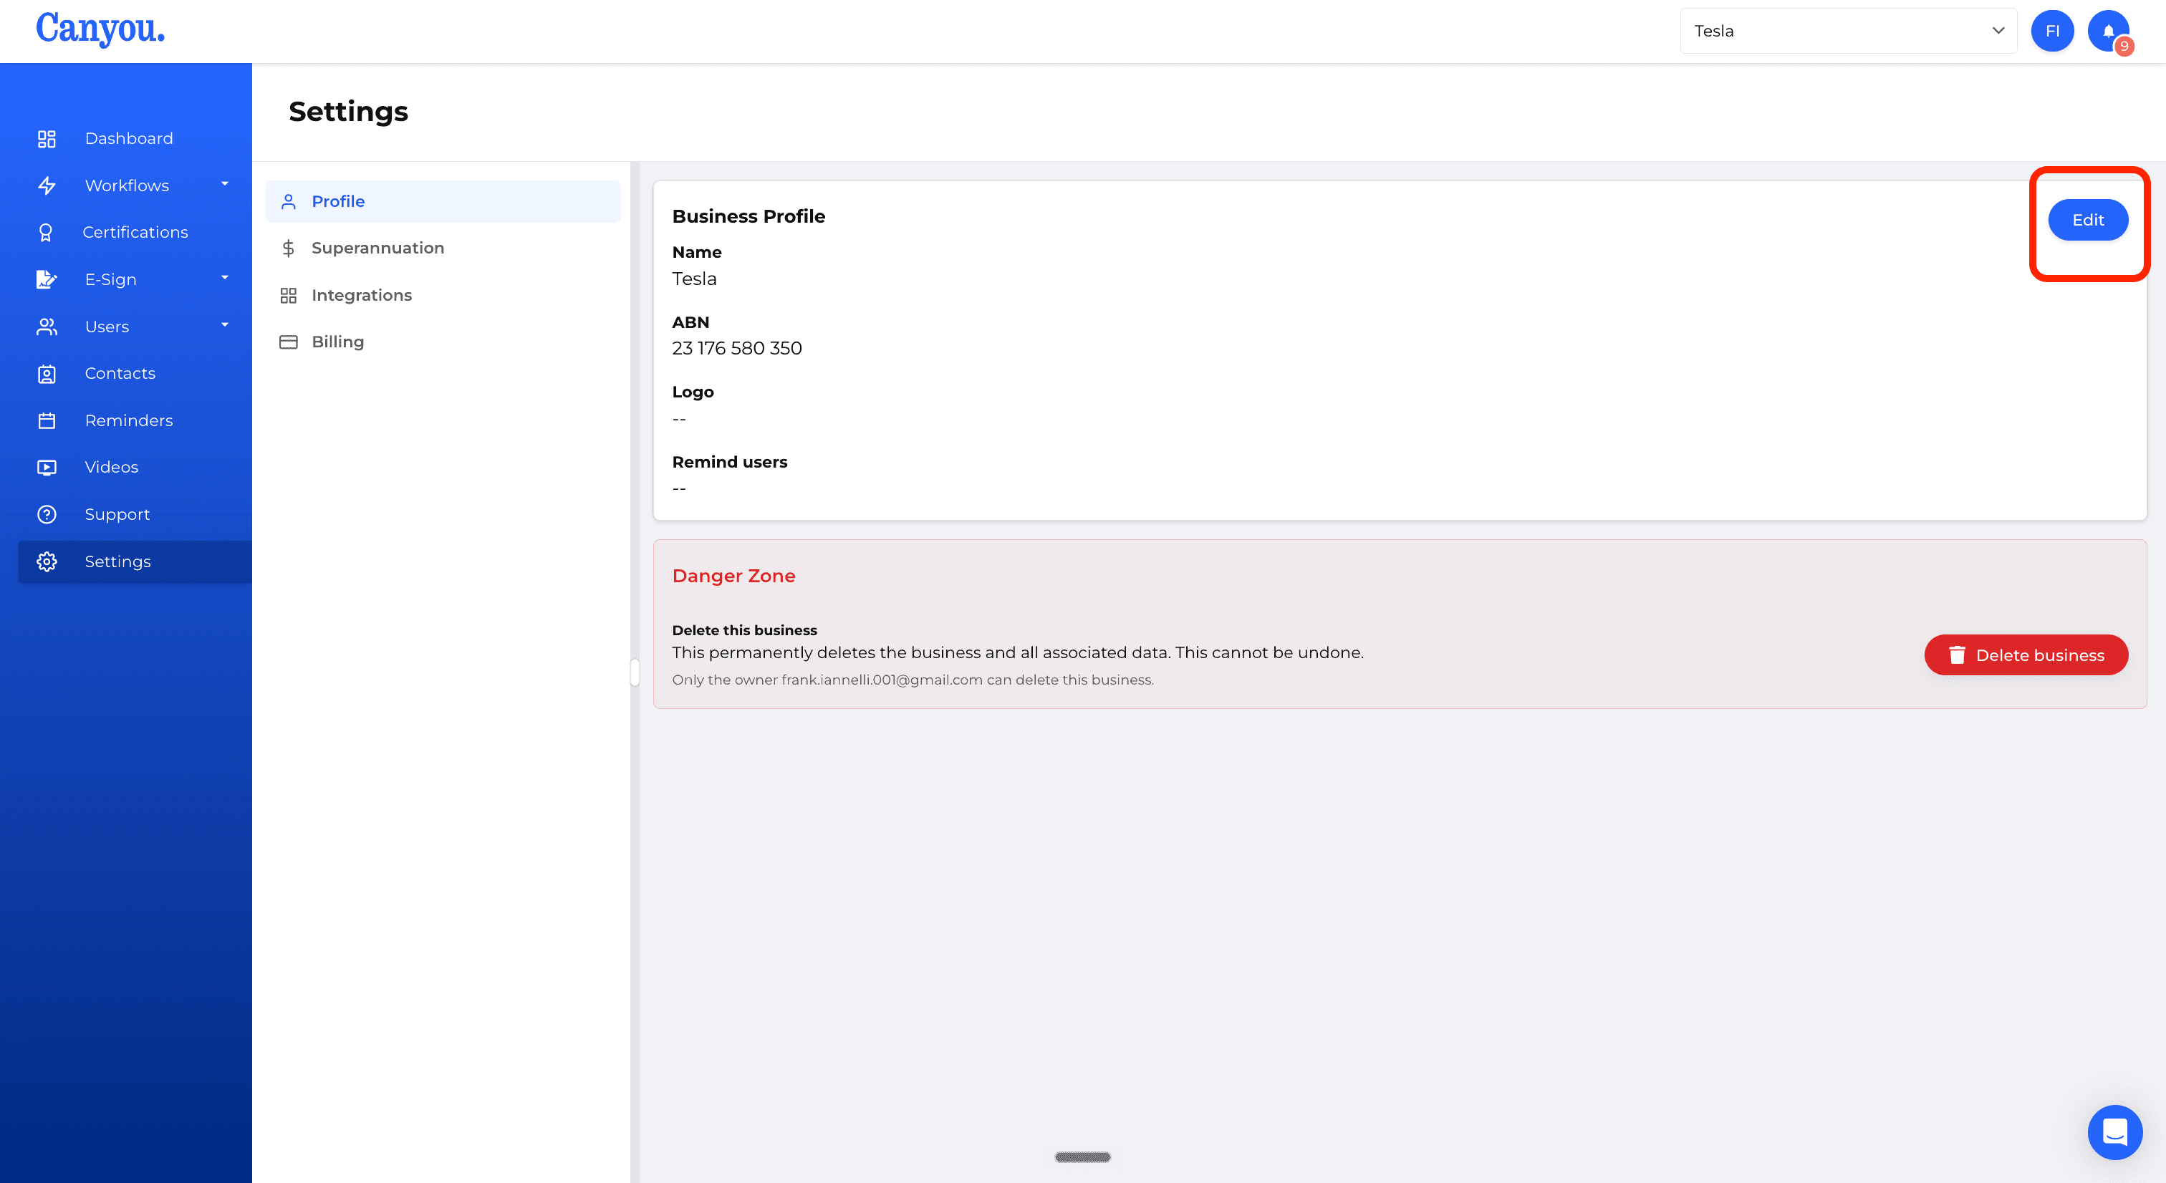Click the panel resize handle divider
Screen dimensions: 2166x1183
635,673
